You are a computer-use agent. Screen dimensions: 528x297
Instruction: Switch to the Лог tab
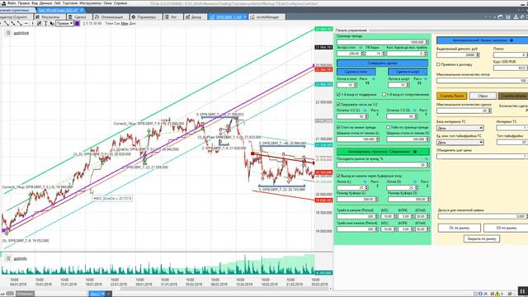click(172, 16)
